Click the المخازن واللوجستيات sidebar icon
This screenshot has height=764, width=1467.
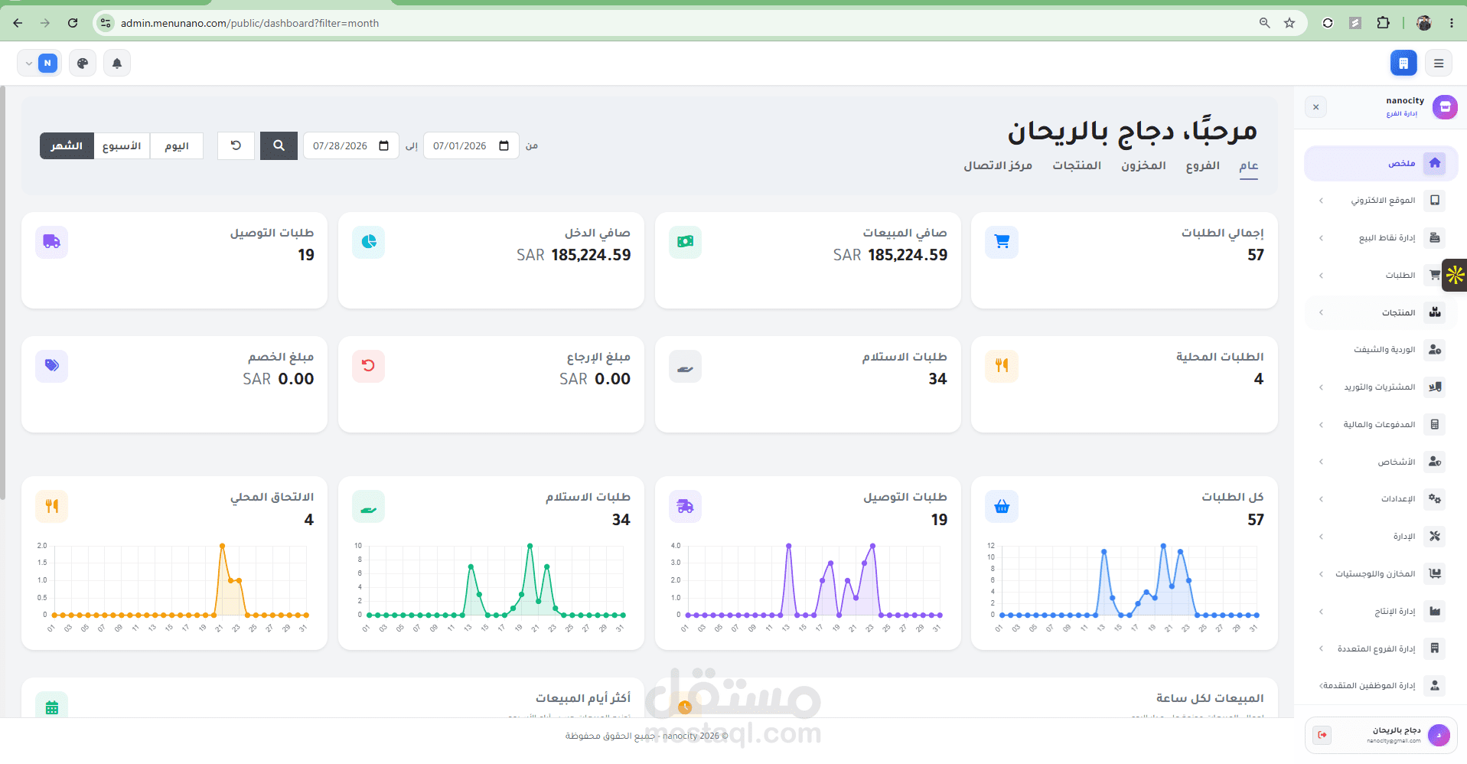click(1435, 573)
